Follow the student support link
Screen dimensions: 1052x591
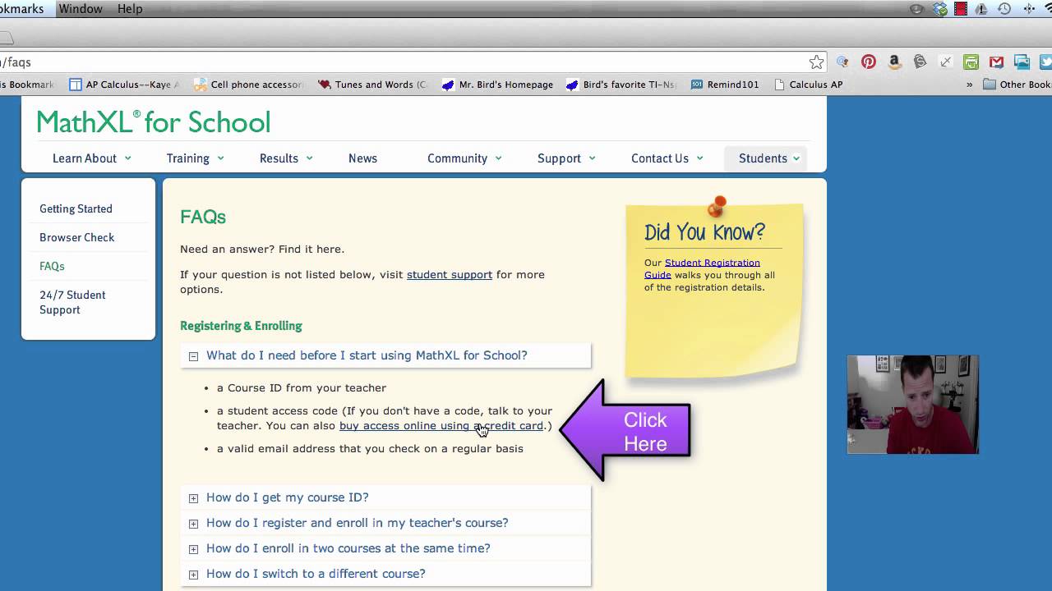point(450,274)
